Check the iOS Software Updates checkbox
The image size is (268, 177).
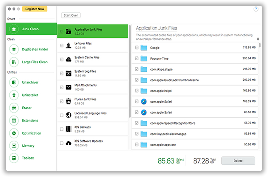(62, 143)
